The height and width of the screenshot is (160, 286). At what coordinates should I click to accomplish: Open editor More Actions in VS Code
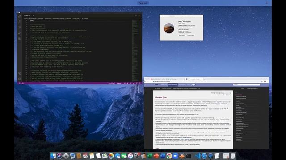coord(139,16)
